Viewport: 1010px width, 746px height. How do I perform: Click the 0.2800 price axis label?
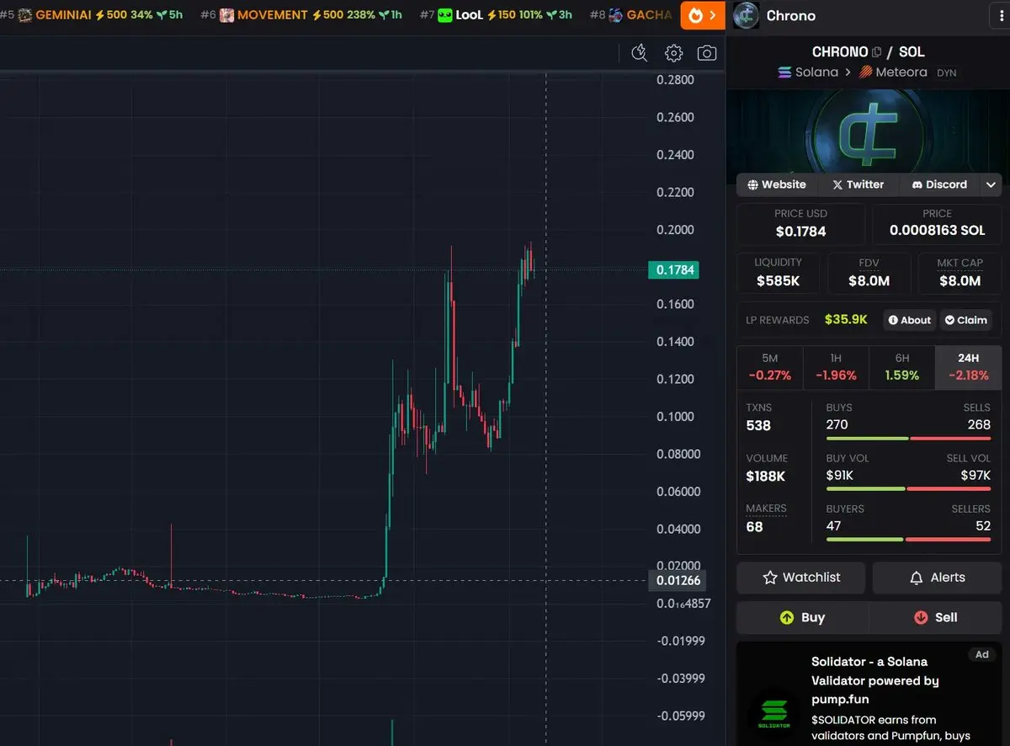click(675, 80)
